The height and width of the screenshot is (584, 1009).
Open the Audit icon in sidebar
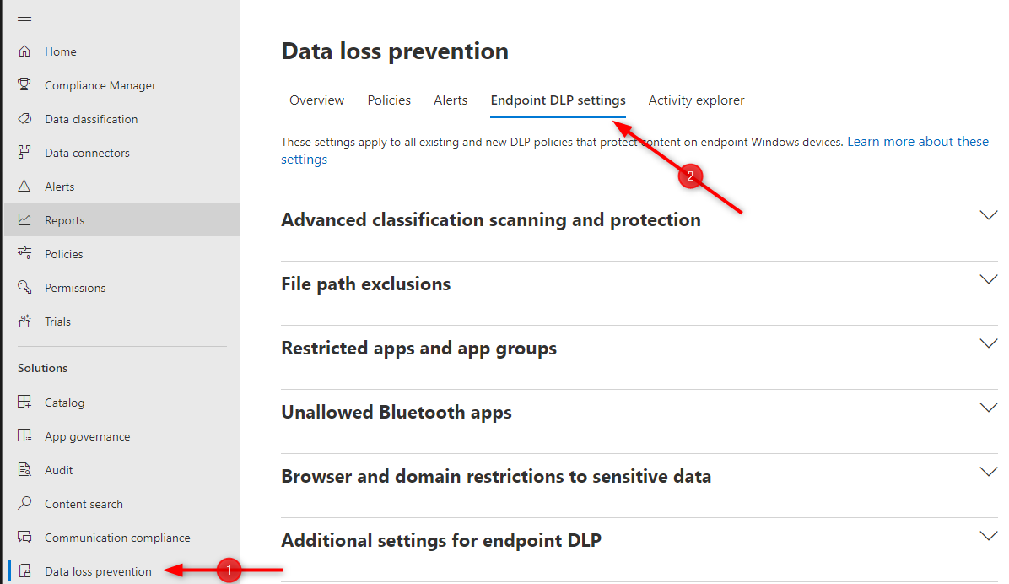(x=24, y=470)
